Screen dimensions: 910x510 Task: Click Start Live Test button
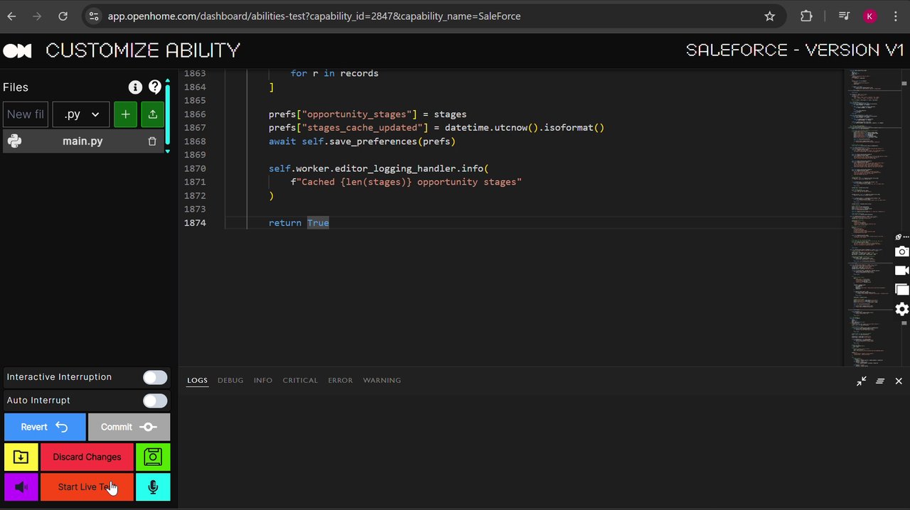click(87, 487)
